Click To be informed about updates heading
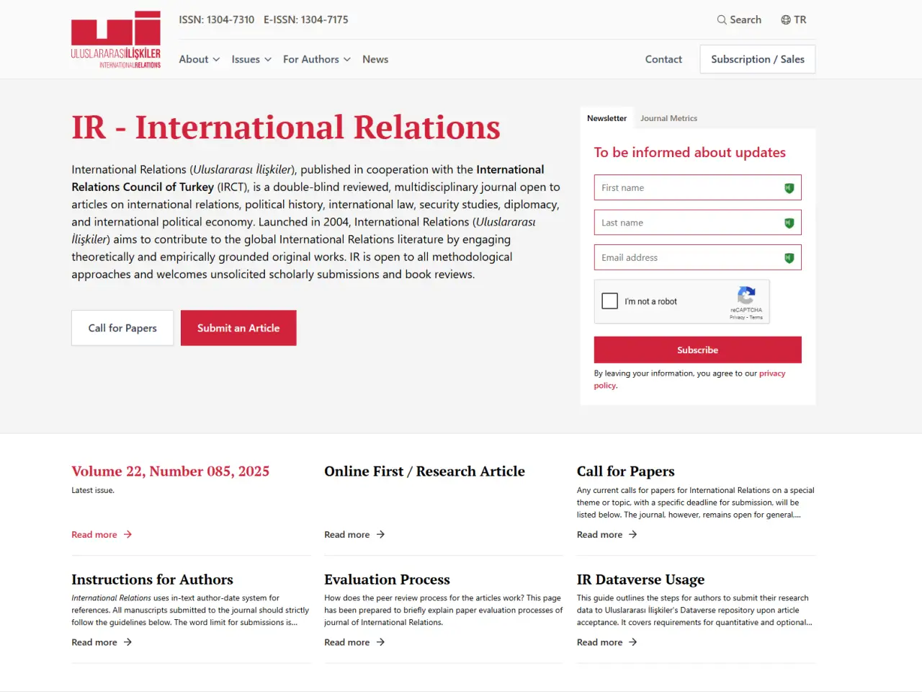Image resolution: width=922 pixels, height=692 pixels. pyautogui.click(x=689, y=153)
